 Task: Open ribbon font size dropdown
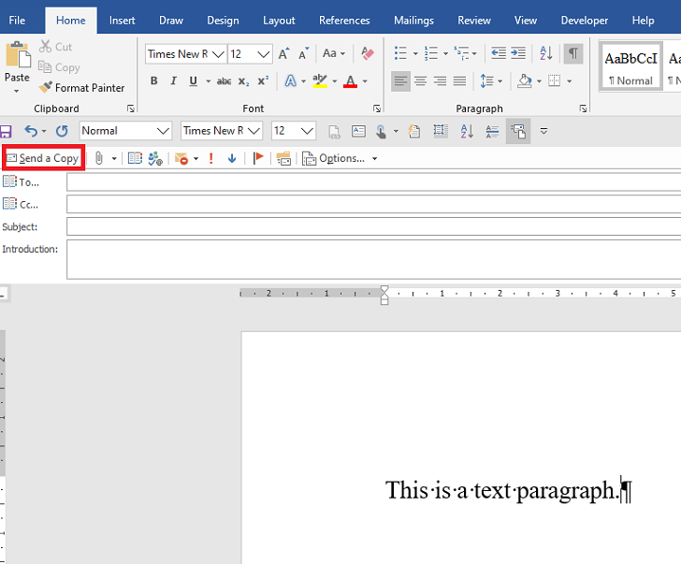pyautogui.click(x=263, y=54)
